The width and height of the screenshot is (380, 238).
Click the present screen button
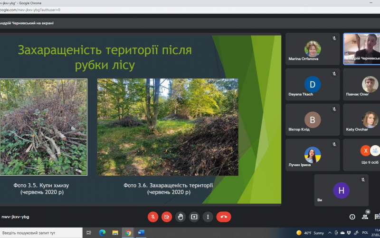(x=194, y=217)
